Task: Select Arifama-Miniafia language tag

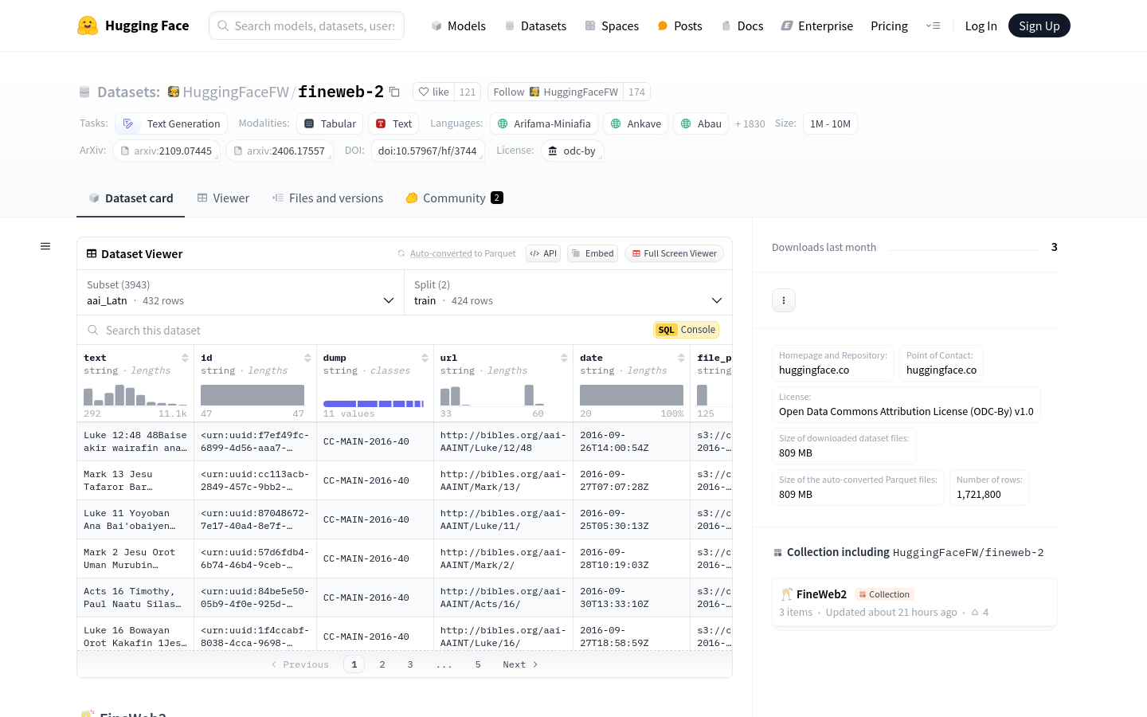Action: pyautogui.click(x=544, y=123)
